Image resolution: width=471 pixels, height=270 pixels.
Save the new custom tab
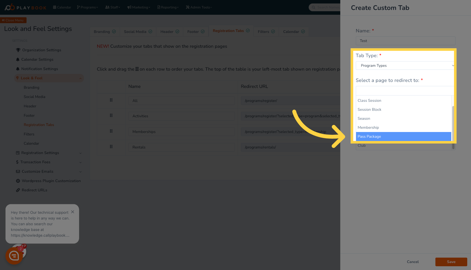coord(451,262)
